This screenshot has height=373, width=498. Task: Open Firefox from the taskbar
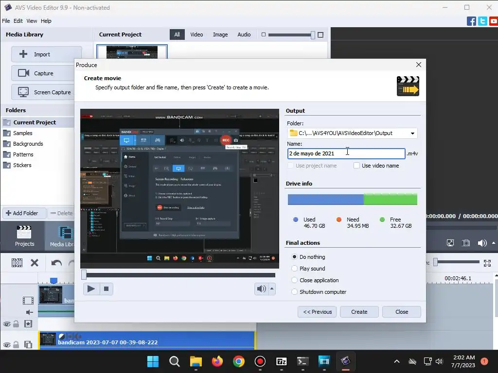point(217,361)
